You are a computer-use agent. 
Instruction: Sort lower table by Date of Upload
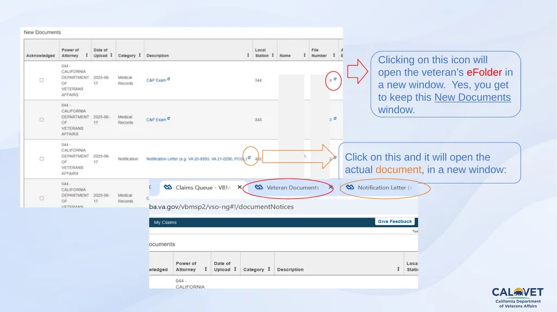[x=235, y=269]
